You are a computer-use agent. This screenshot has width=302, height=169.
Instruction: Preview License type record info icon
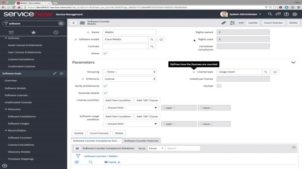point(275,72)
